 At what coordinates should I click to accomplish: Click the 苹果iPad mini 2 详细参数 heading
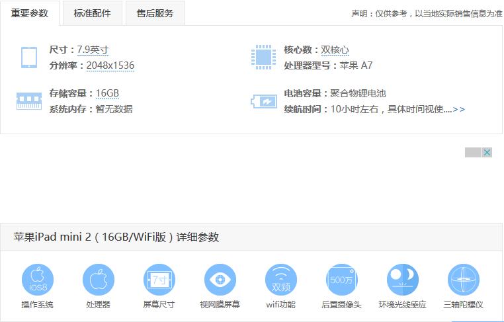click(116, 237)
